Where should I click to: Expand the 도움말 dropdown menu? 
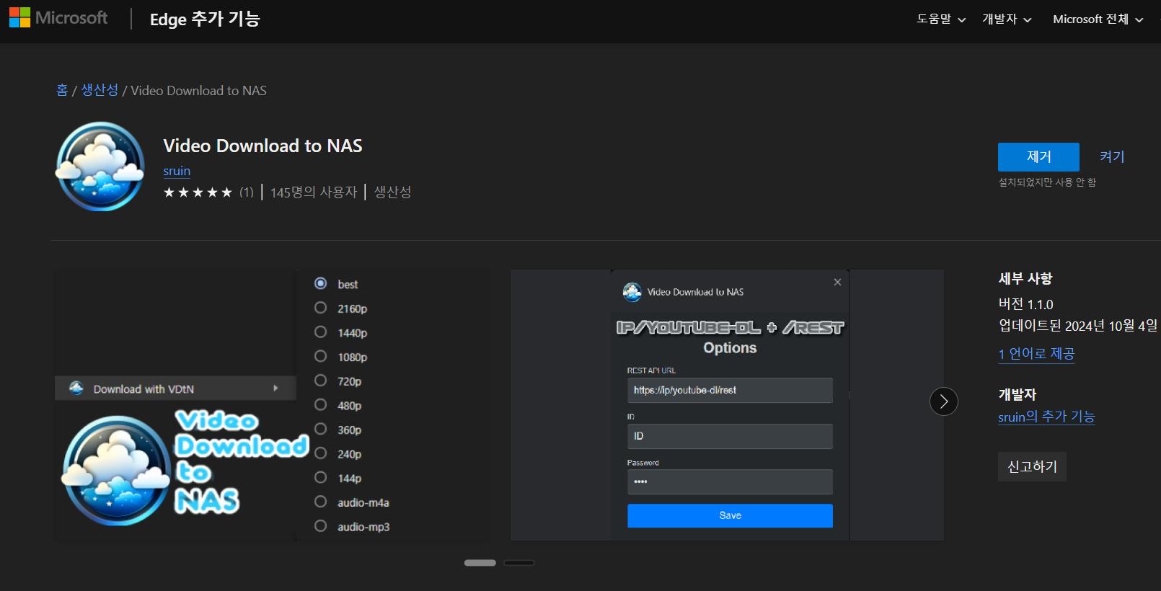[x=940, y=19]
